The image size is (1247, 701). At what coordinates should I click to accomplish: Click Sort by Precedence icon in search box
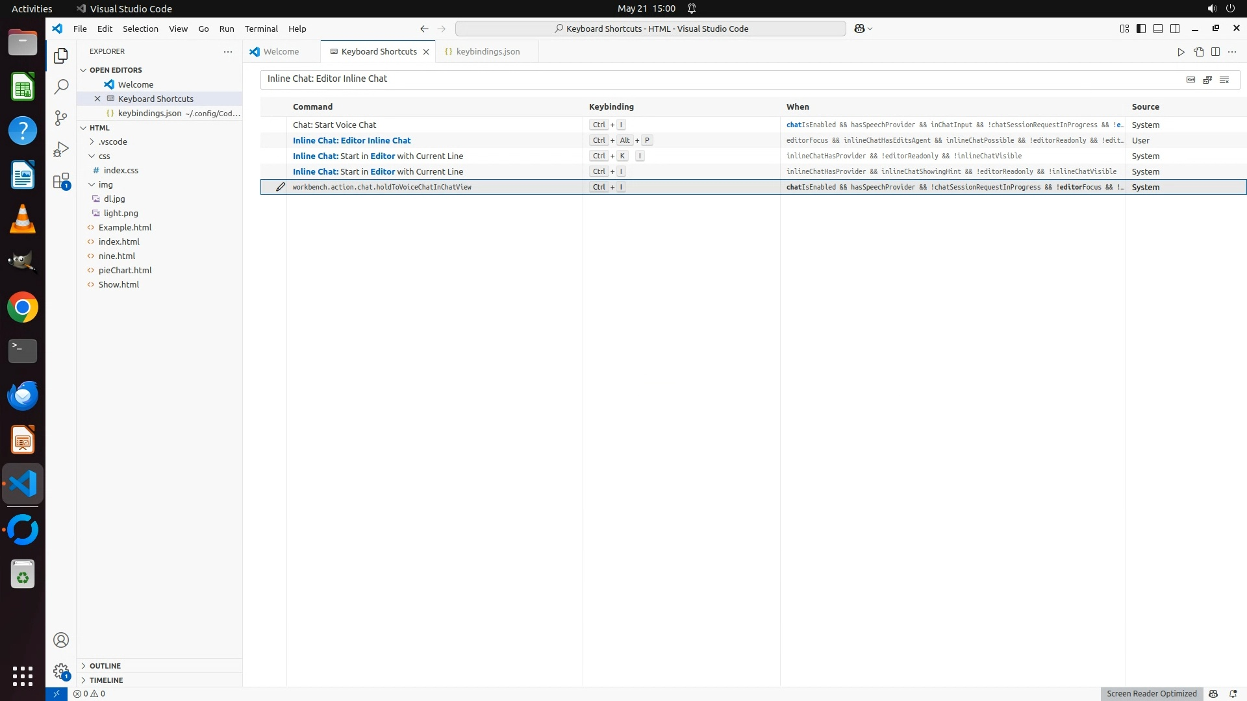(1207, 79)
